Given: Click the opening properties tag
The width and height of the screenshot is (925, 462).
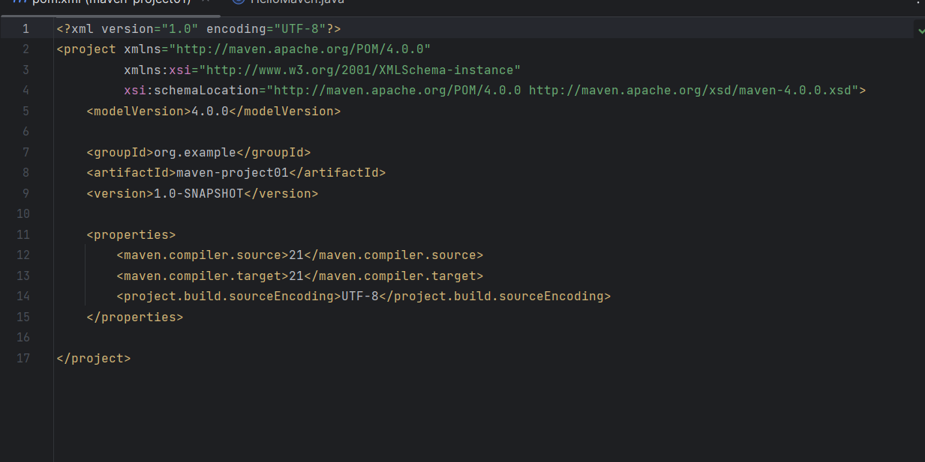Looking at the screenshot, I should tap(131, 234).
